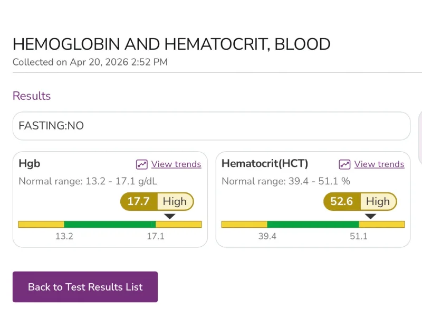Open View trends link for Hgb
This screenshot has height=316, width=422.
click(176, 164)
